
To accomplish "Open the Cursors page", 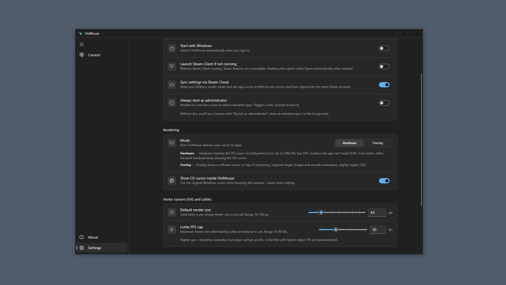I will tap(102, 55).
